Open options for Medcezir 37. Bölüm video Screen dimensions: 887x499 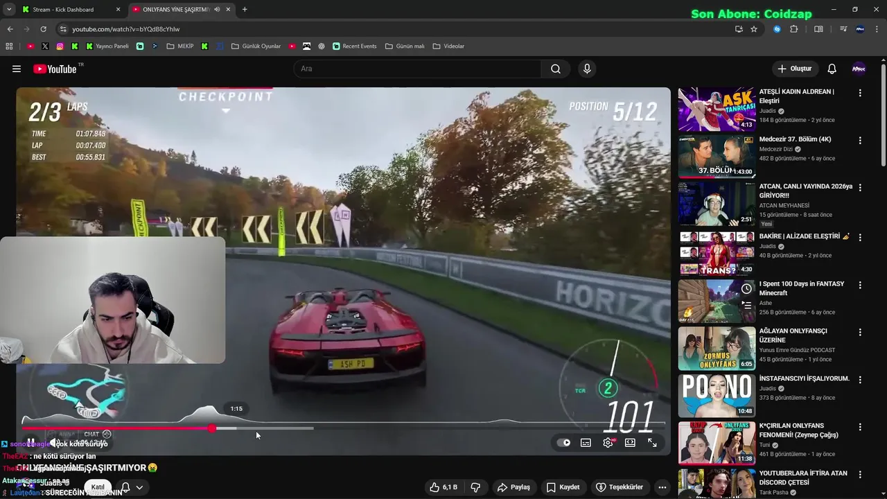pyautogui.click(x=860, y=141)
